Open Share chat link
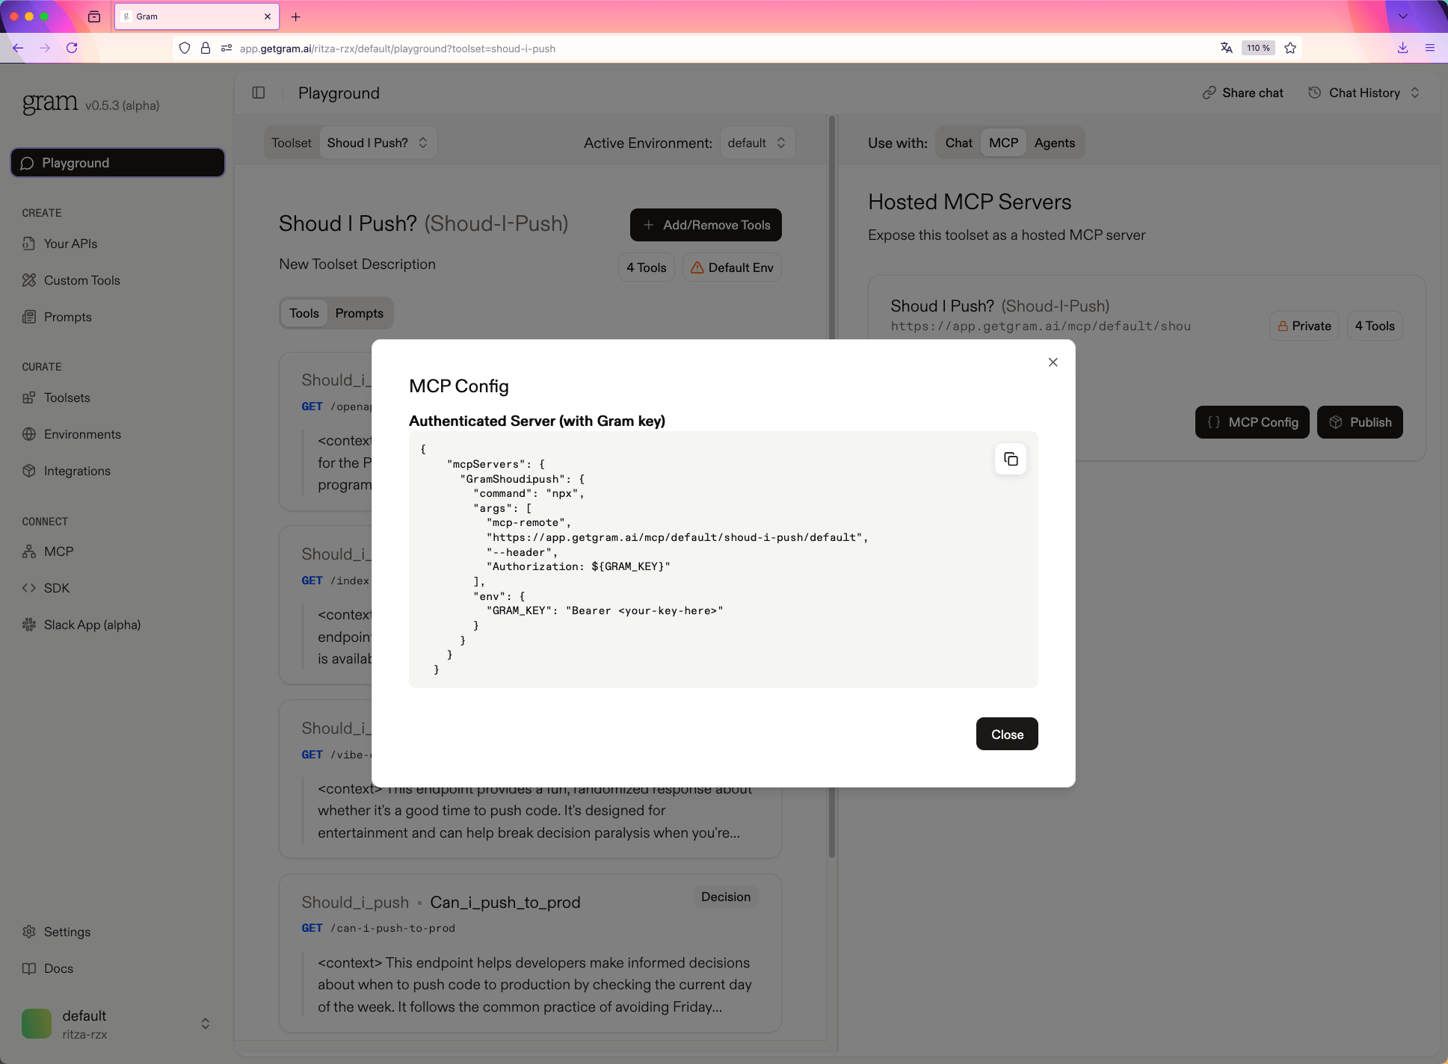The image size is (1448, 1064). (1243, 93)
